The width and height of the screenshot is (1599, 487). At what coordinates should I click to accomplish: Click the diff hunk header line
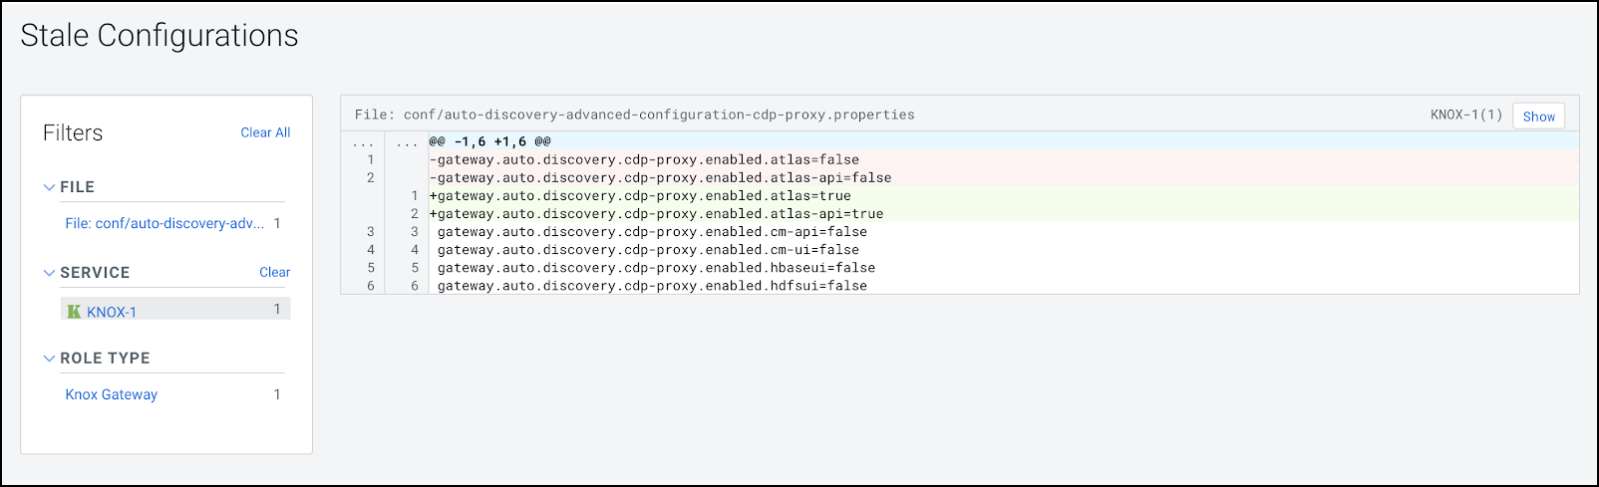coord(489,141)
